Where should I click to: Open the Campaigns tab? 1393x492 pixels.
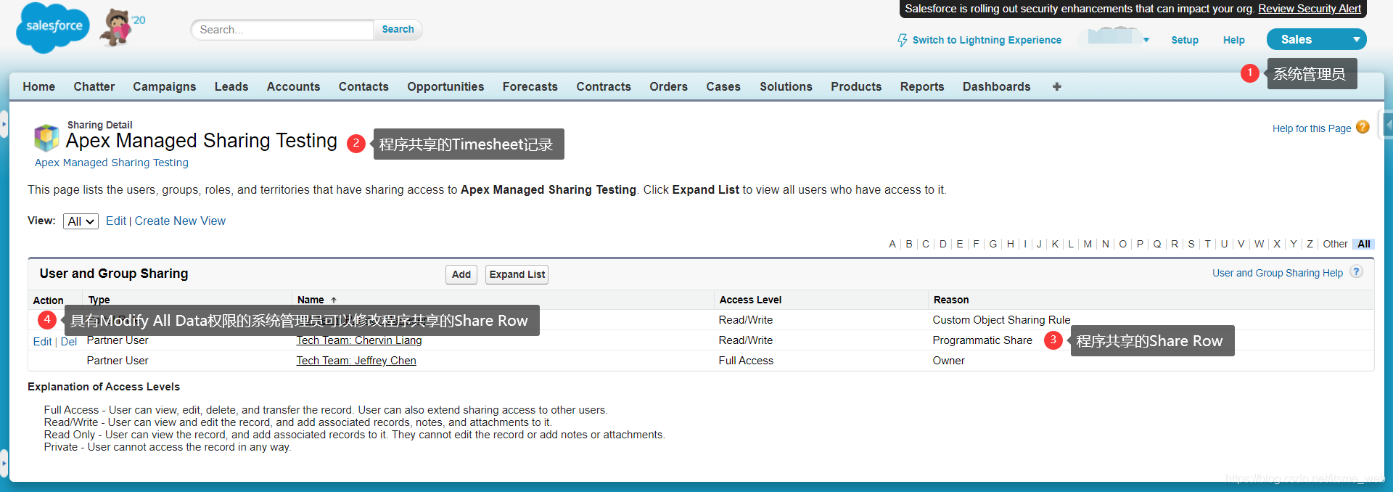coord(165,86)
